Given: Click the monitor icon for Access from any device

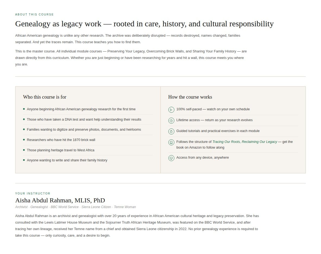Looking at the screenshot, I should 171,158.
